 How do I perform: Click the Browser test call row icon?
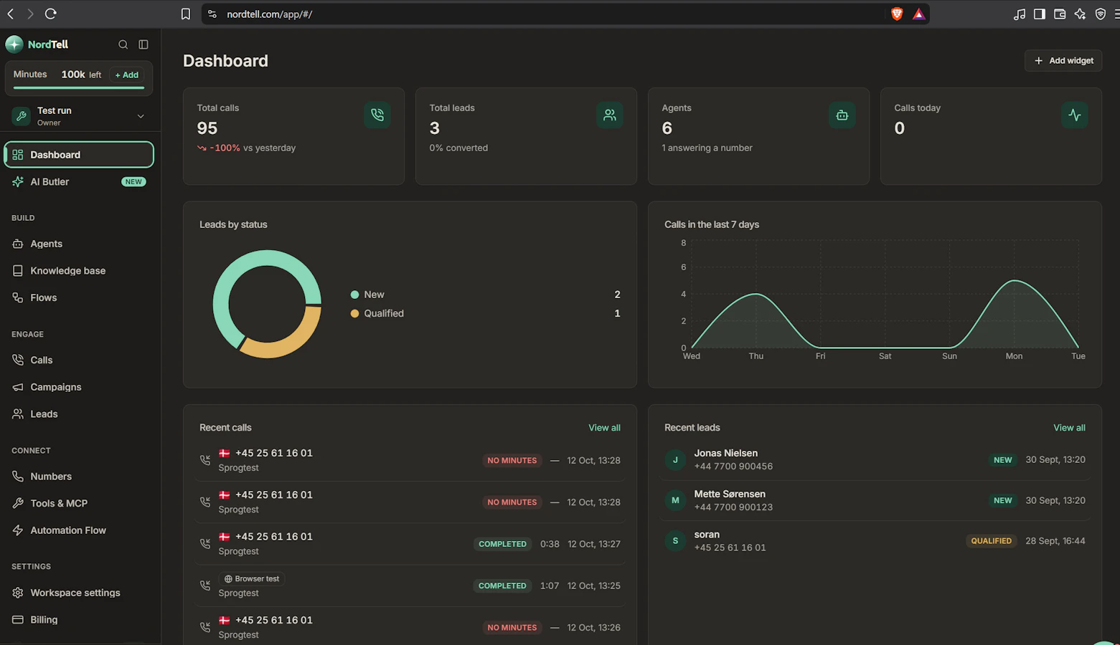[205, 586]
